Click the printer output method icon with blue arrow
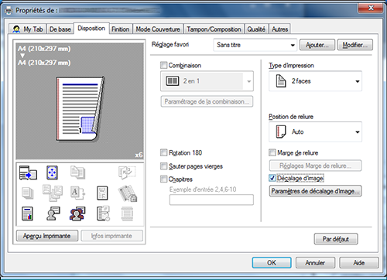Screen dimensions: 387x280 pyautogui.click(x=28, y=172)
